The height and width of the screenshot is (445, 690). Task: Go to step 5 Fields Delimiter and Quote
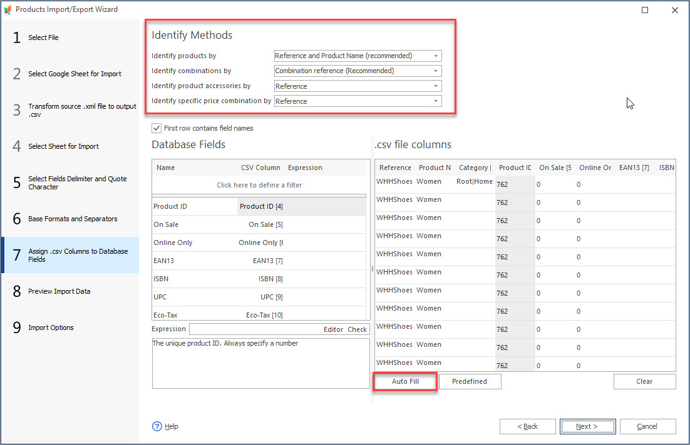(x=70, y=182)
